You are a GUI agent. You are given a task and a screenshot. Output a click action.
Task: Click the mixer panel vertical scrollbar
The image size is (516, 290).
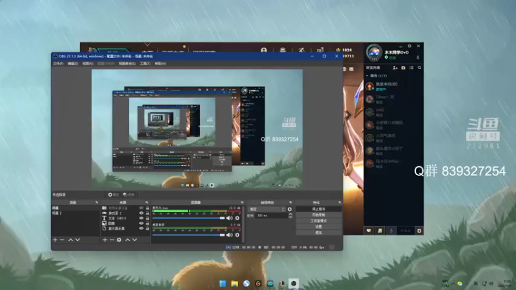[243, 224]
